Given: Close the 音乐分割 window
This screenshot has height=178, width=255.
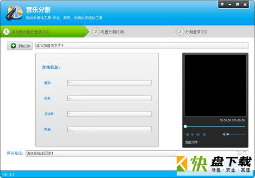Looking at the screenshot, I should 245,5.
